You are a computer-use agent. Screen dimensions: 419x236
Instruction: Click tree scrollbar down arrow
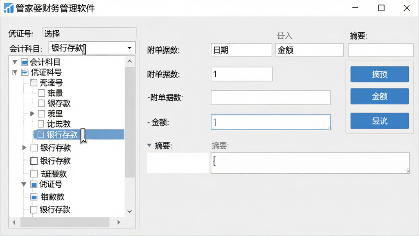tap(130, 212)
